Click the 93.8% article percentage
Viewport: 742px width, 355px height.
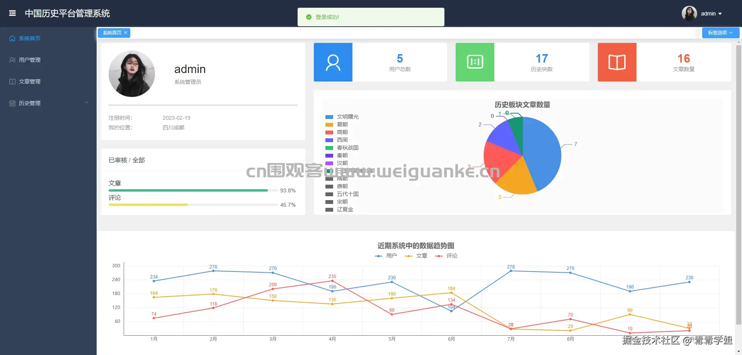click(x=288, y=190)
